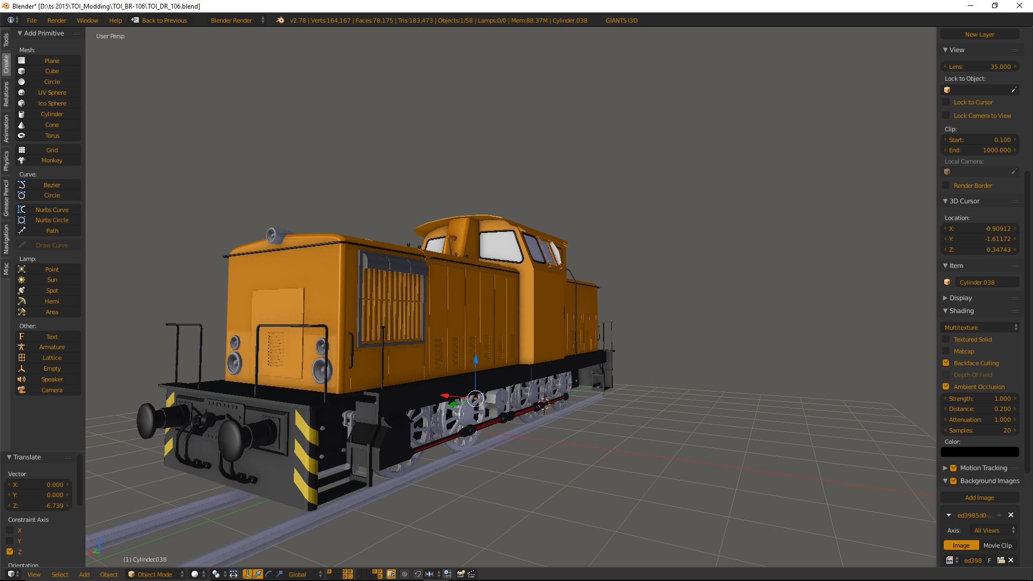Toggle the 3D manipulator widget icon

pyautogui.click(x=247, y=574)
